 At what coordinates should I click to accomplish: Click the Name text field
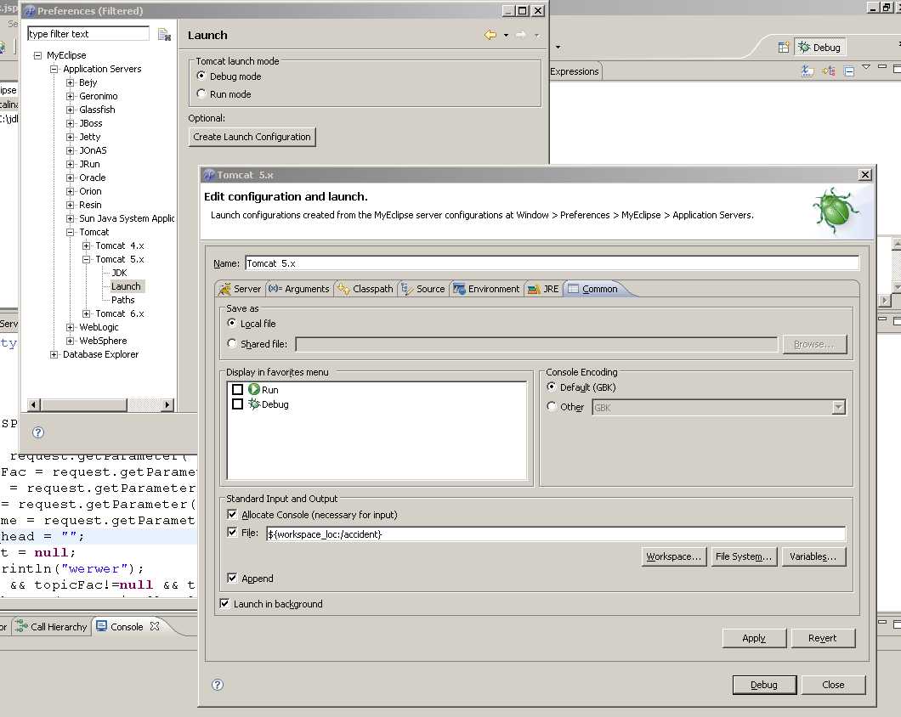coord(552,263)
